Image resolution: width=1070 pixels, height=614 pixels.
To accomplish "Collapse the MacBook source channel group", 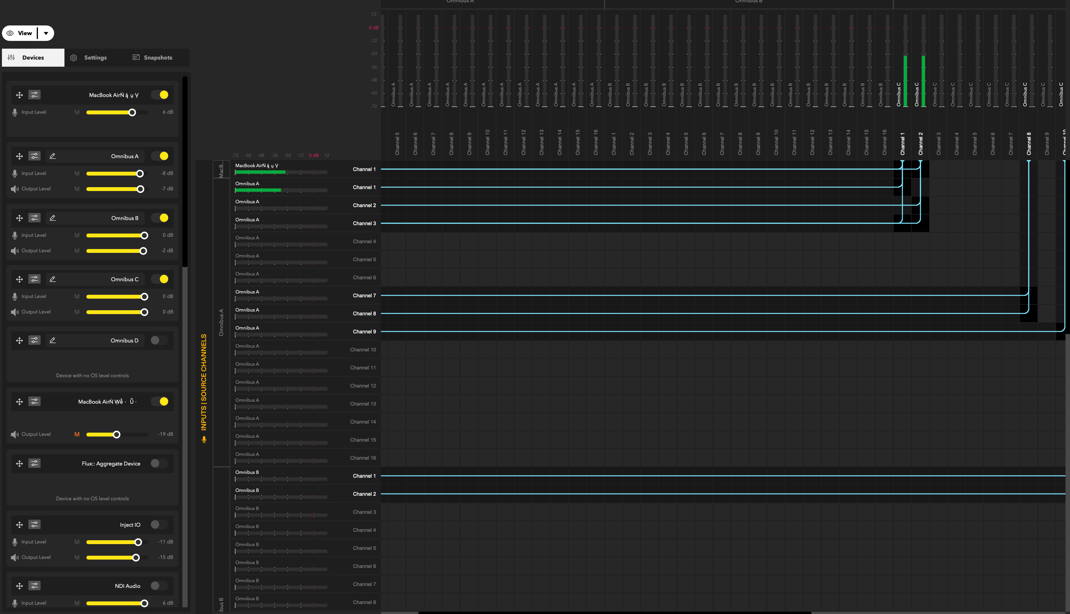I will coord(221,169).
